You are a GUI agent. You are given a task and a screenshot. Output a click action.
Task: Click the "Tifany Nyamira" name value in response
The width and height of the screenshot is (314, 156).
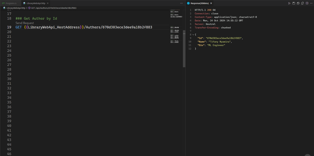tap(220, 42)
